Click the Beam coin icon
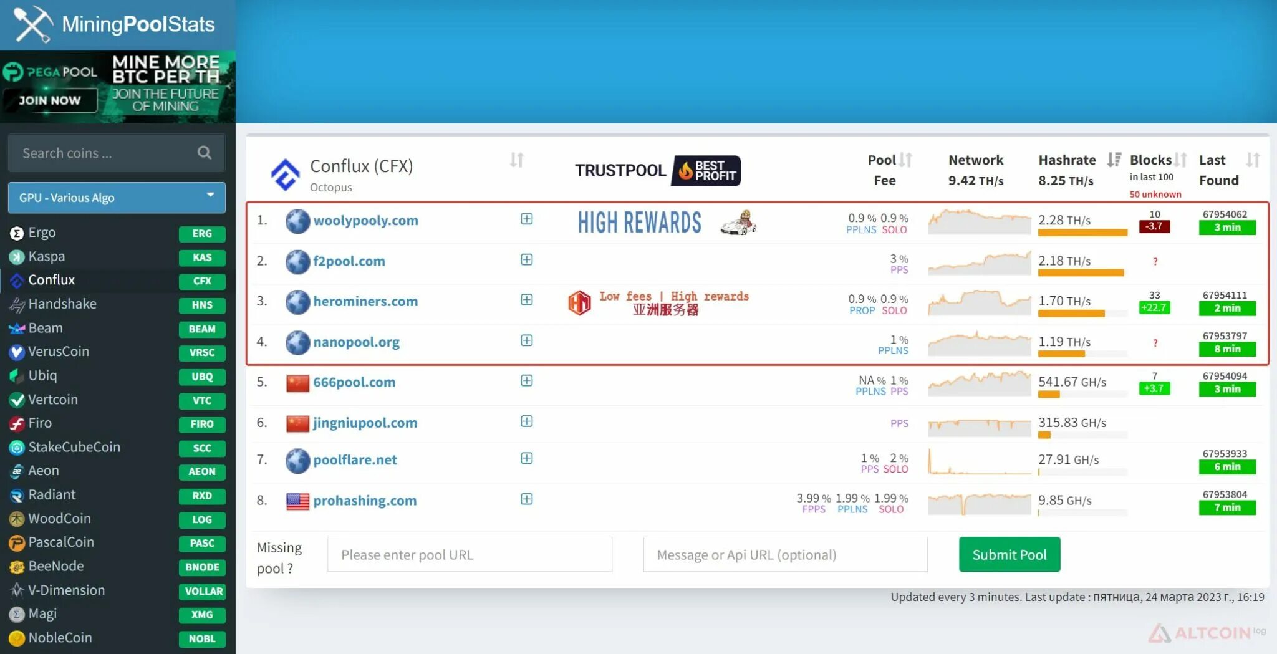Image resolution: width=1277 pixels, height=654 pixels. (x=17, y=329)
